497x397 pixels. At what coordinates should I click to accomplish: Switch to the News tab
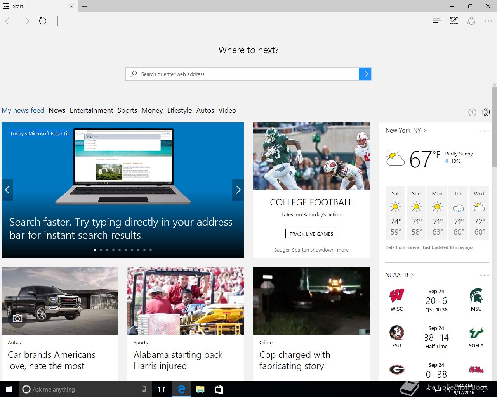tap(57, 110)
